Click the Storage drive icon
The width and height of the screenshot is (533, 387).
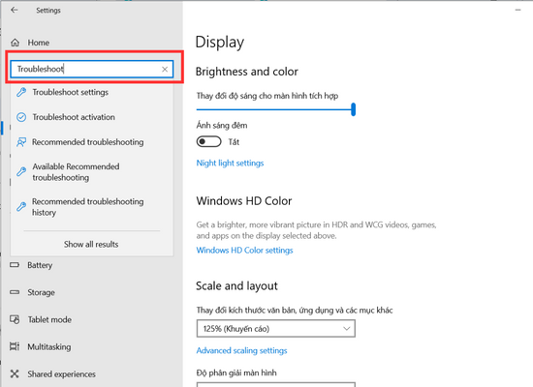(x=15, y=292)
